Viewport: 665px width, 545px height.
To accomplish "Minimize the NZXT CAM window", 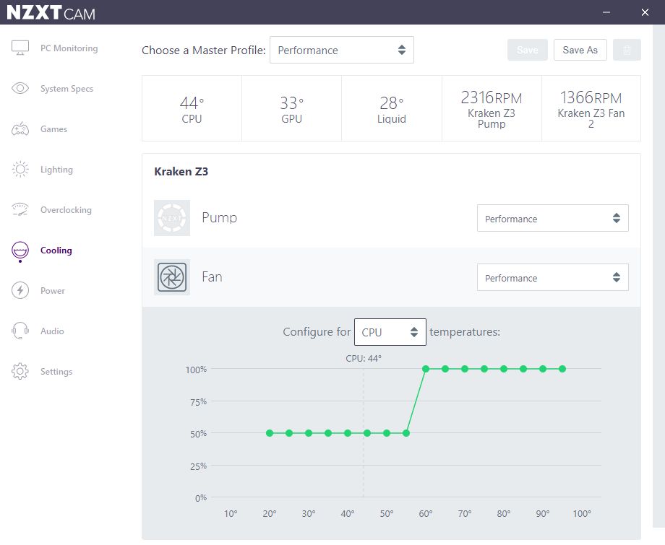I will tap(606, 12).
